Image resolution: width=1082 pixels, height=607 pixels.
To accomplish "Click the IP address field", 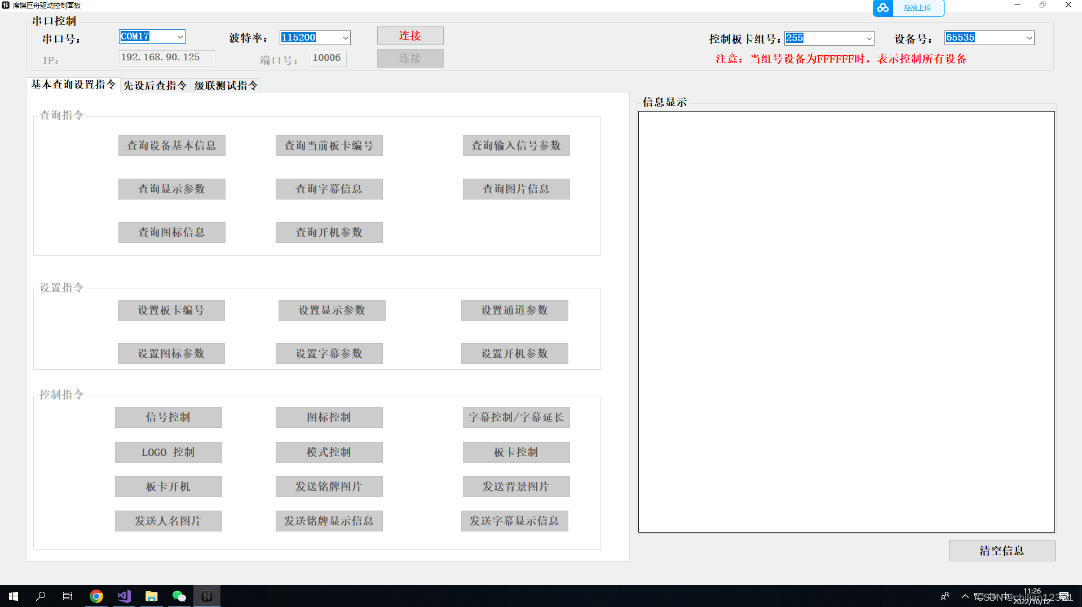I will [167, 57].
